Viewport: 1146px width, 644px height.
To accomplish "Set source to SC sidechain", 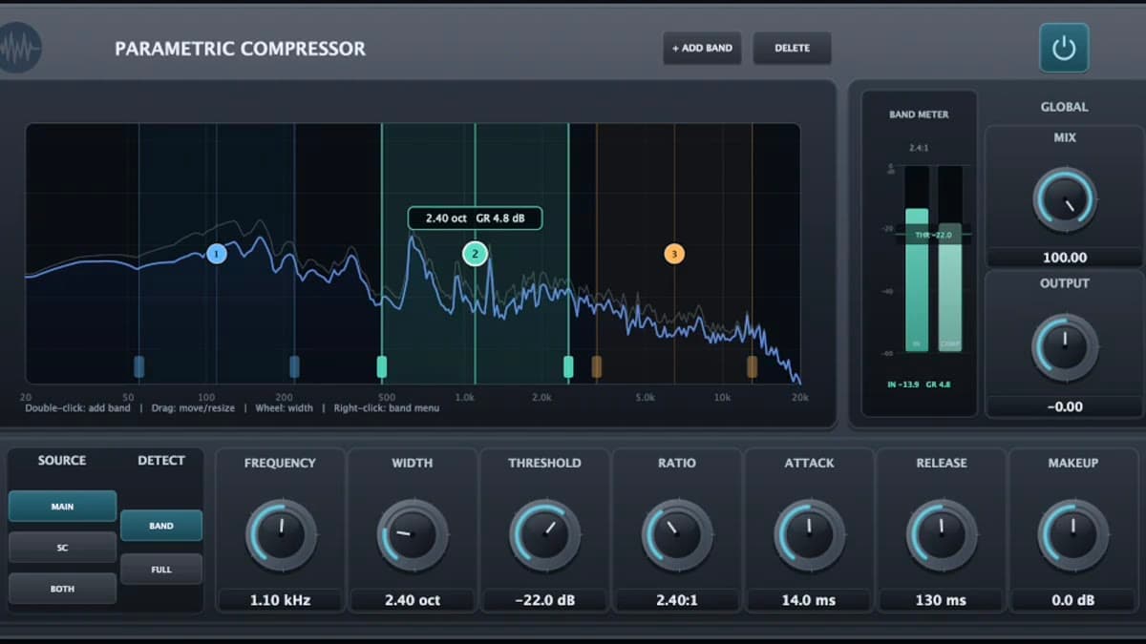I will click(x=62, y=548).
